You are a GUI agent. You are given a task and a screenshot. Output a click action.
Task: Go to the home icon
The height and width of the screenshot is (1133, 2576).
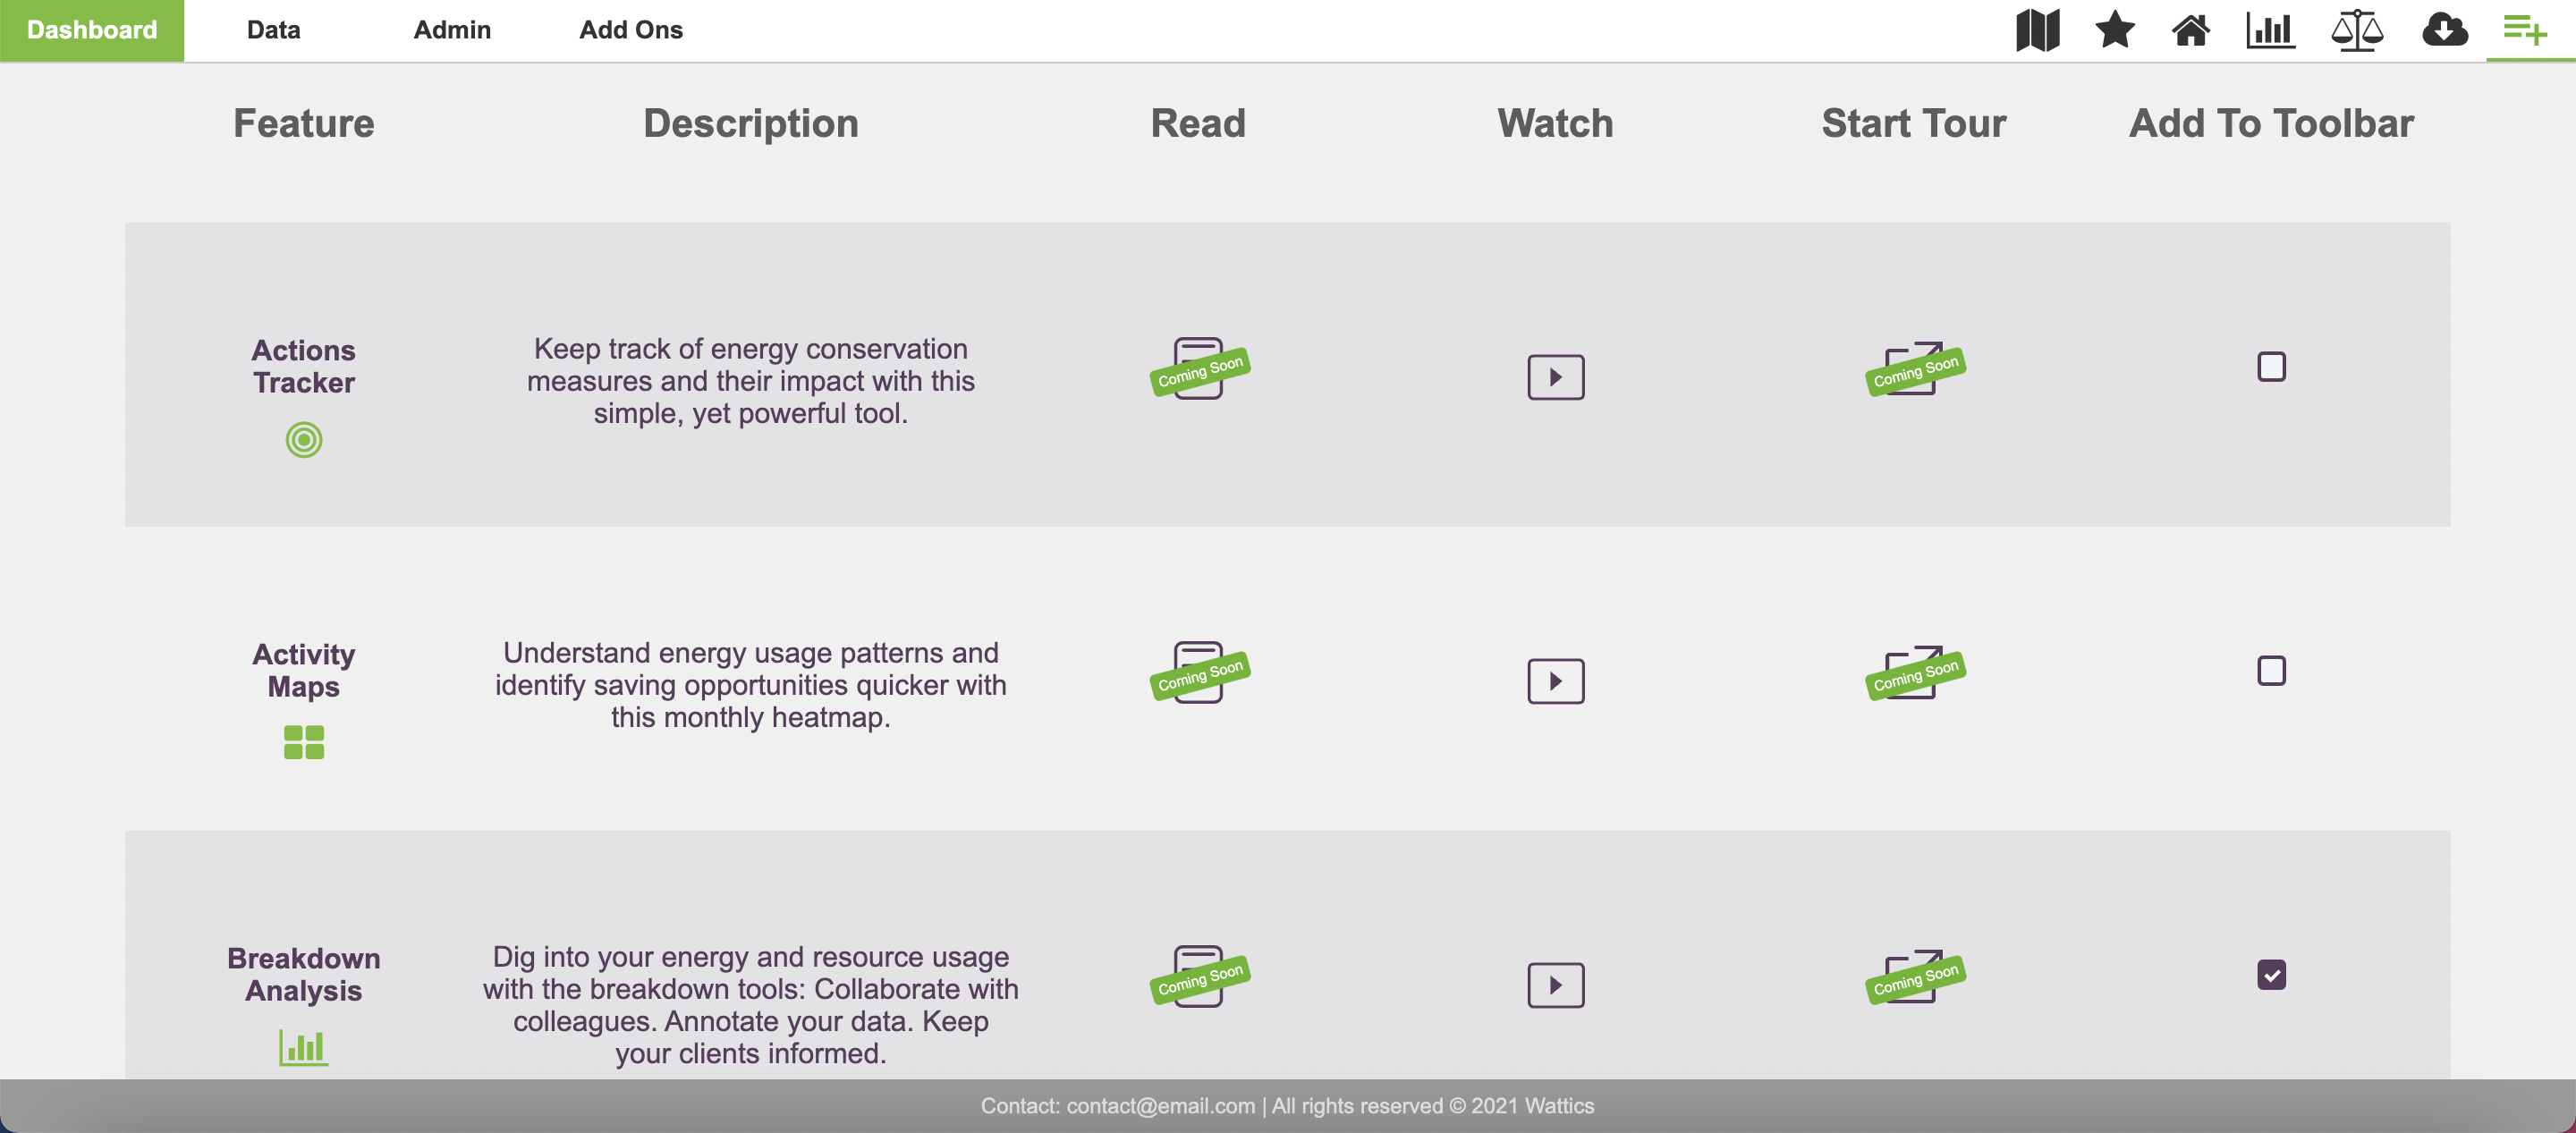(2190, 30)
